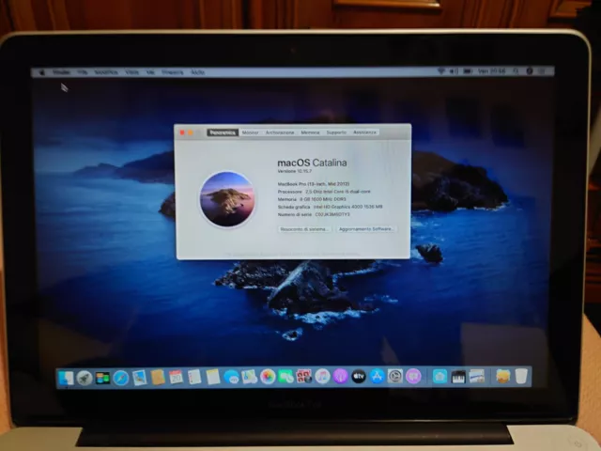Image resolution: width=601 pixels, height=451 pixels.
Task: Switch to the Supporto tab
Action: pos(336,132)
